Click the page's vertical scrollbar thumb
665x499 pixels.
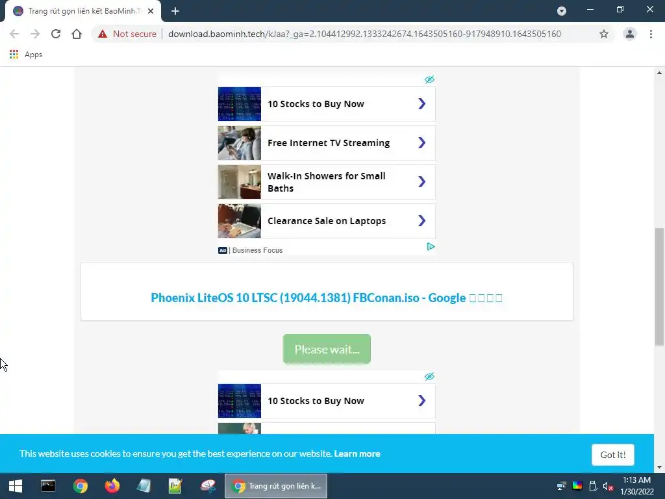pyautogui.click(x=659, y=287)
